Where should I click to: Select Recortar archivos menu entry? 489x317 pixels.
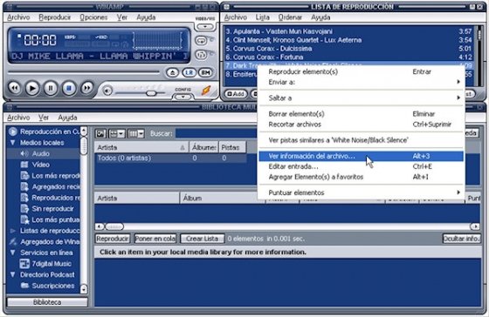coord(361,125)
